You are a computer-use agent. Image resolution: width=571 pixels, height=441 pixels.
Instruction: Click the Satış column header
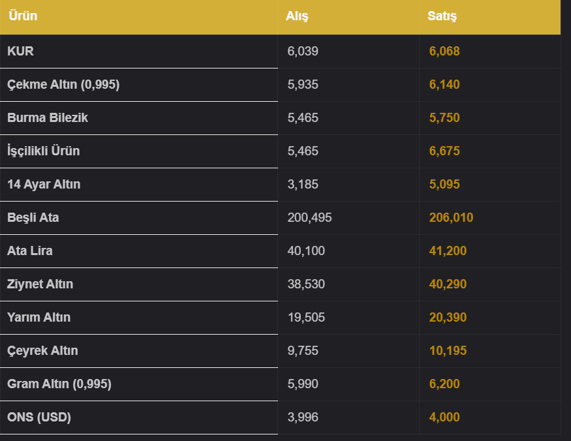(x=442, y=16)
